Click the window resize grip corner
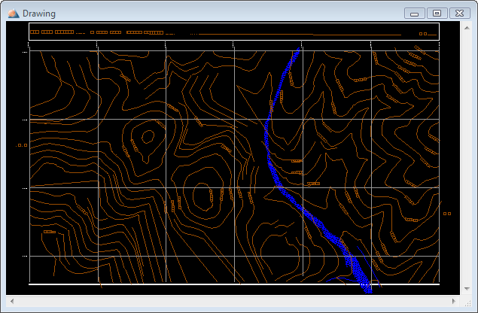The height and width of the screenshot is (313, 478). point(467,303)
